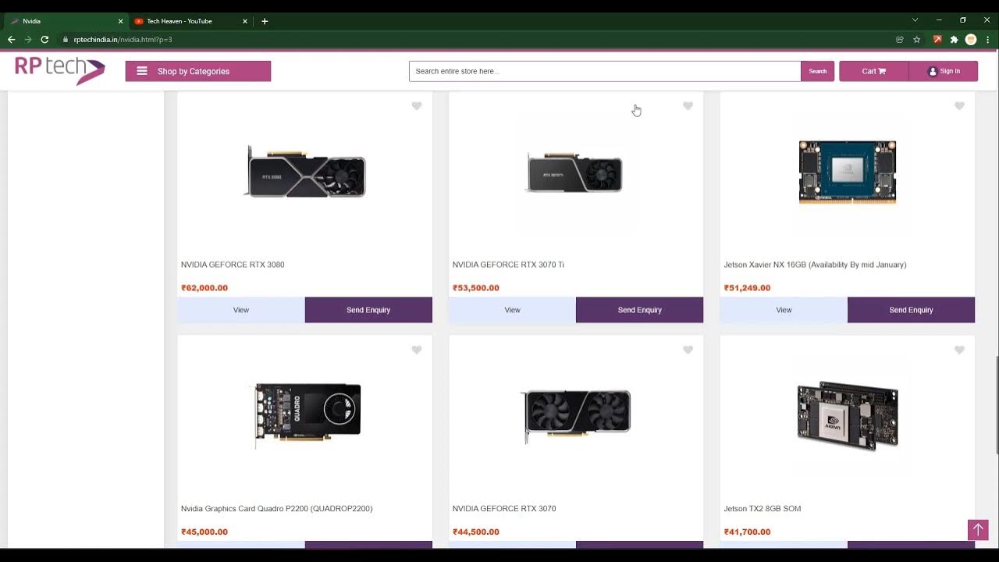999x562 pixels.
Task: View Jetson Xavier NX 16GB product
Action: 784,310
